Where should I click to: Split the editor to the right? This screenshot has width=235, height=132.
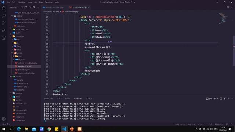(x=228, y=7)
